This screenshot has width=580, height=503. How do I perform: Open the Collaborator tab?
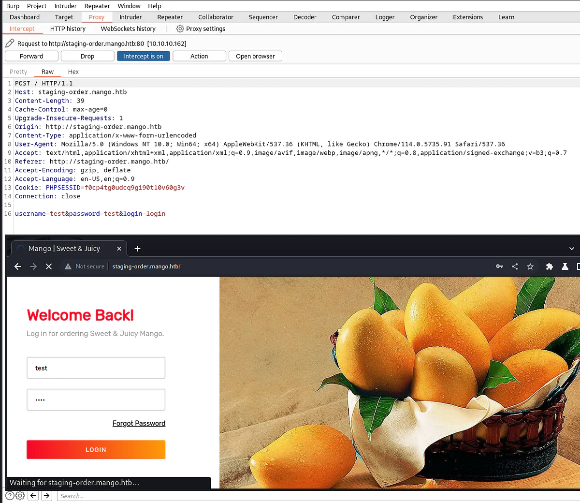(216, 17)
